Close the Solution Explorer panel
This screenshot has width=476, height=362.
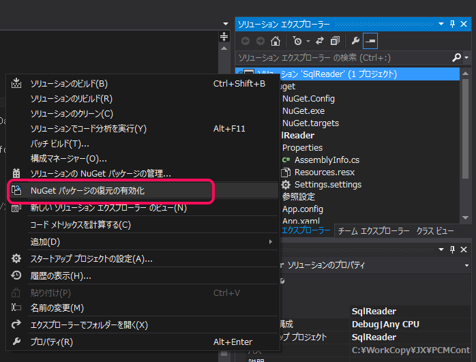[464, 24]
